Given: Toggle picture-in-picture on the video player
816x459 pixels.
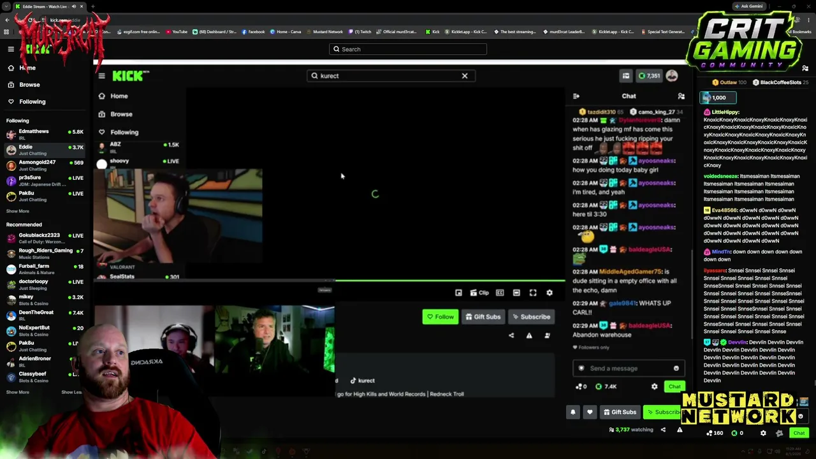Looking at the screenshot, I should click(458, 293).
